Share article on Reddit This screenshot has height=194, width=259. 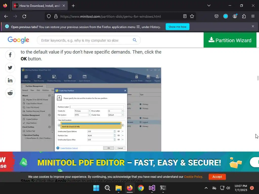(x=10, y=93)
